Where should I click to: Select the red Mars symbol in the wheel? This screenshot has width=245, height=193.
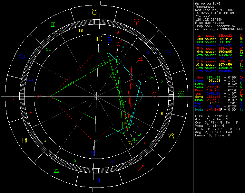tap(119, 43)
